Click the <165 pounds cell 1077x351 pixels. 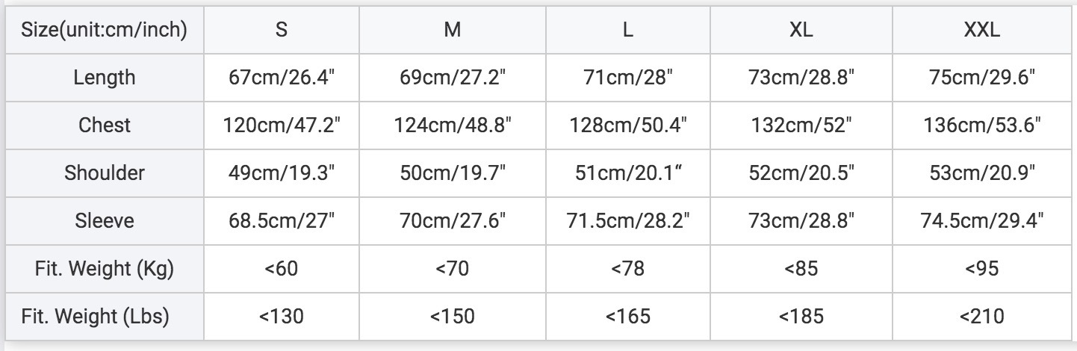[x=628, y=316]
